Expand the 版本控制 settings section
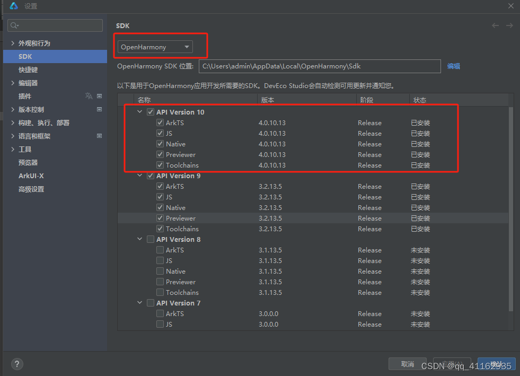The height and width of the screenshot is (376, 520). (x=13, y=110)
